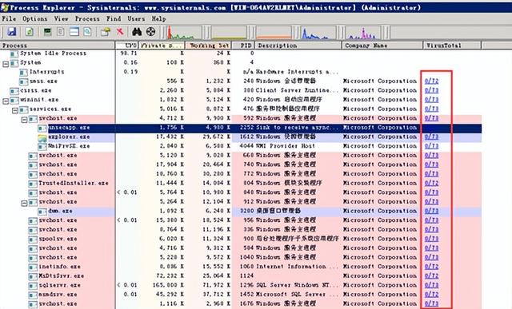
Task: Select the services.exe process name
Action: [x=50, y=109]
